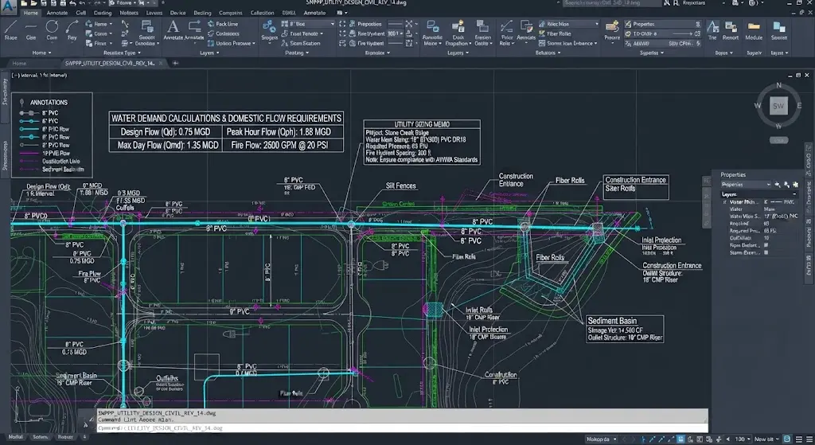Click the open folder icon in title bar

tap(32, 3)
